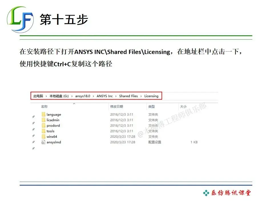Select the winx64 folder name
274x205 pixels.
[52, 136]
